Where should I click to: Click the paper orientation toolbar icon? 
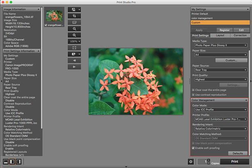click(74, 22)
